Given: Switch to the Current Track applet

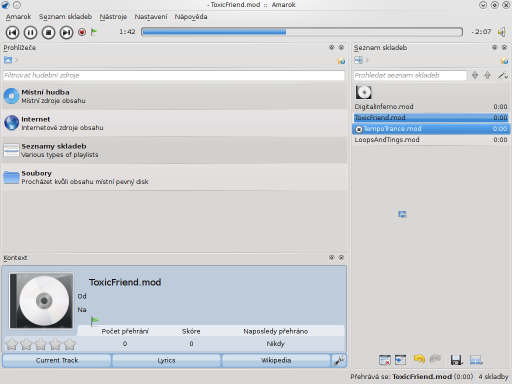Looking at the screenshot, I should point(57,360).
